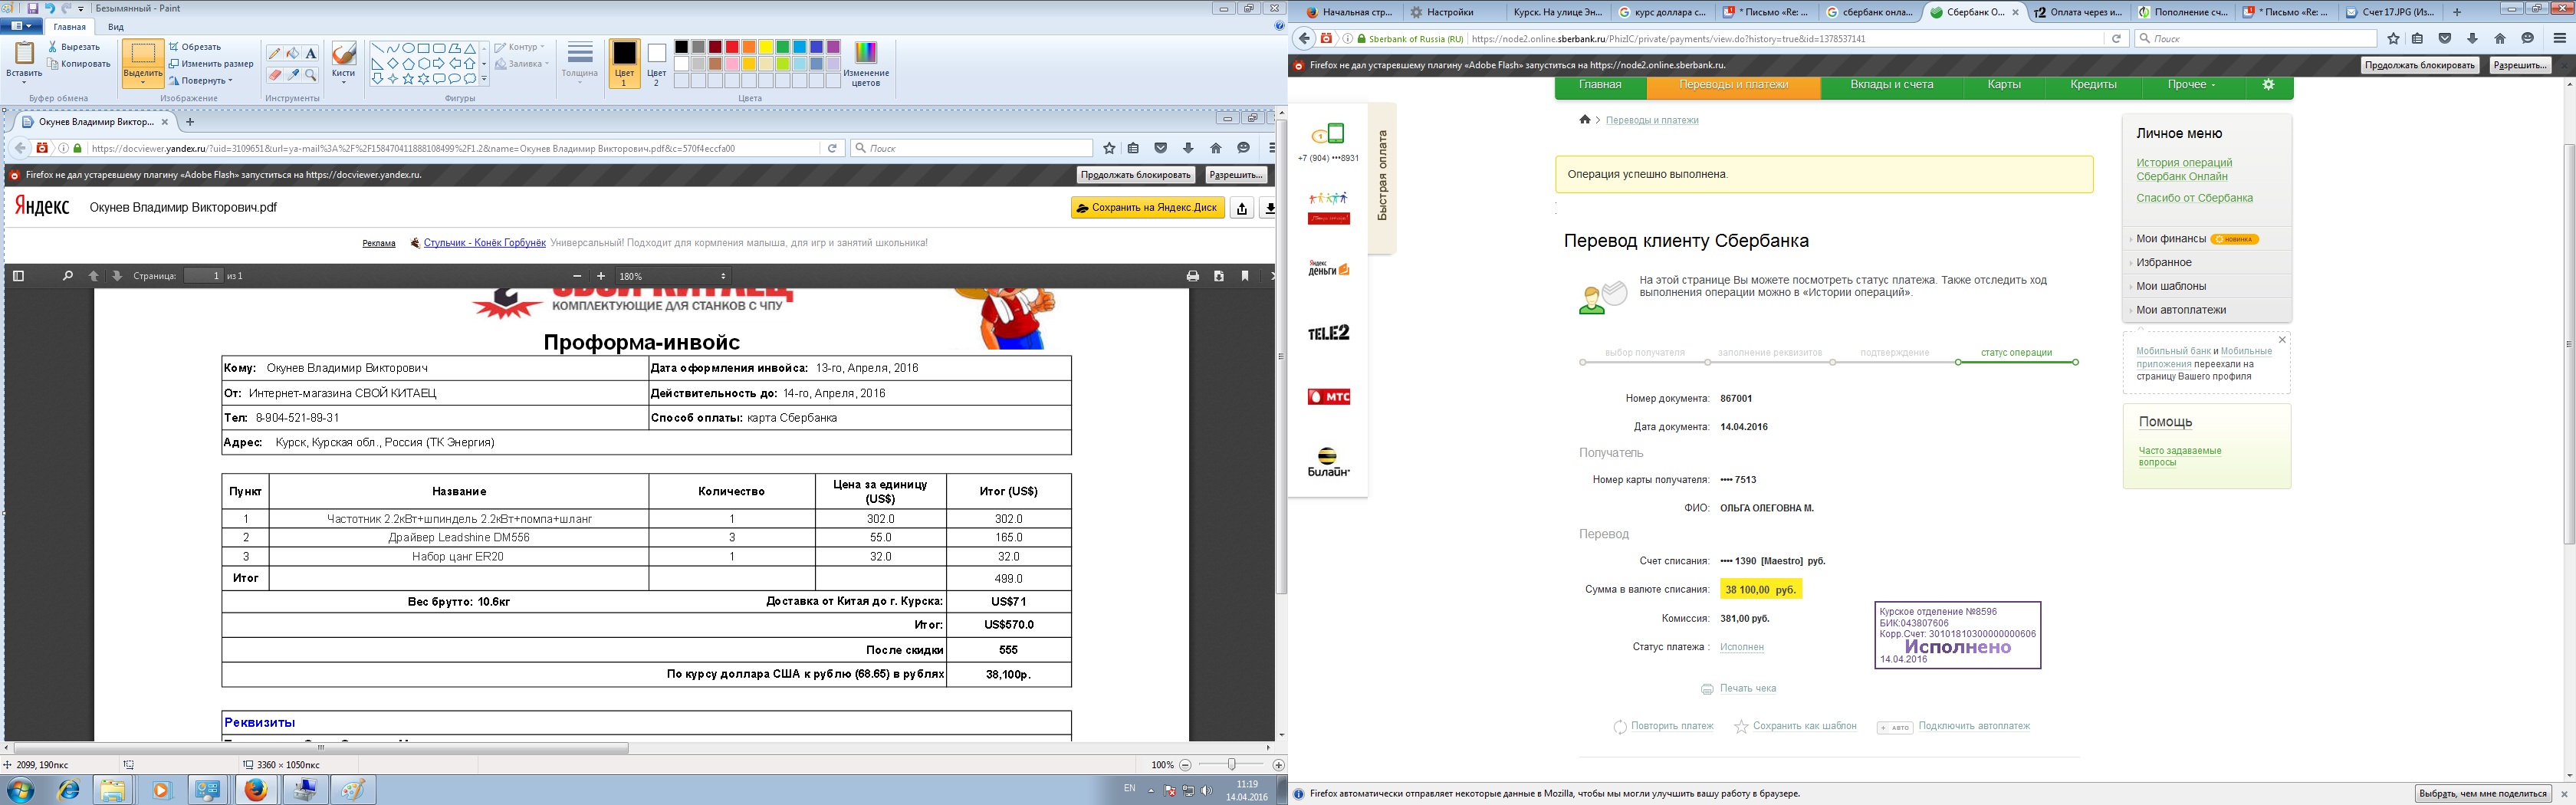Open the Firefox hamburger menu
The image size is (2576, 805).
[x=2560, y=39]
